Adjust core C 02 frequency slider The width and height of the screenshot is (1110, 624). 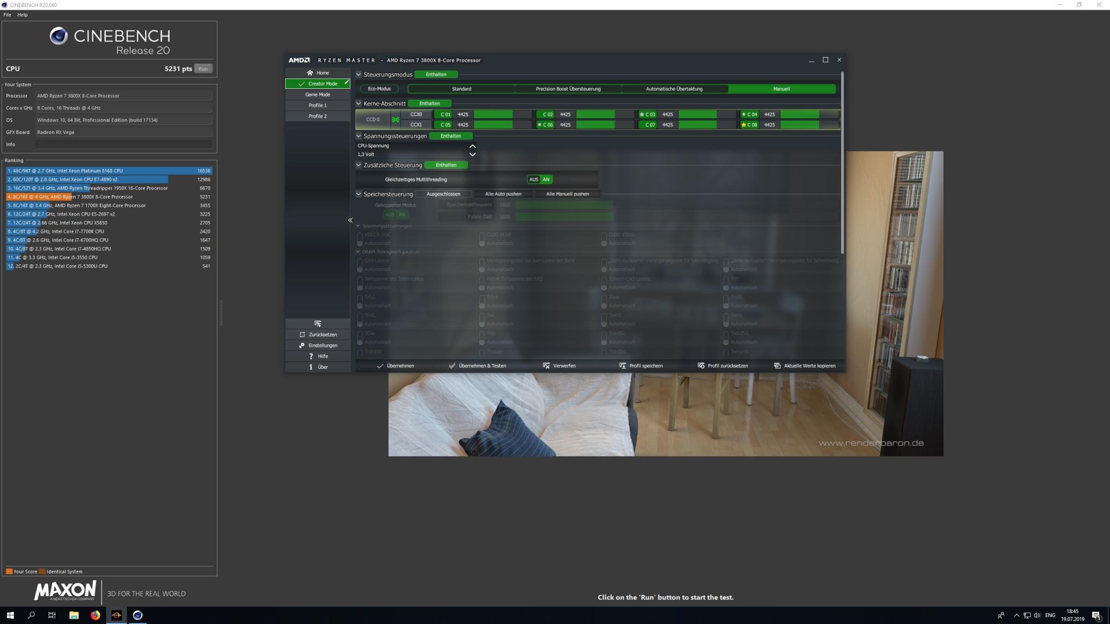[x=605, y=114]
